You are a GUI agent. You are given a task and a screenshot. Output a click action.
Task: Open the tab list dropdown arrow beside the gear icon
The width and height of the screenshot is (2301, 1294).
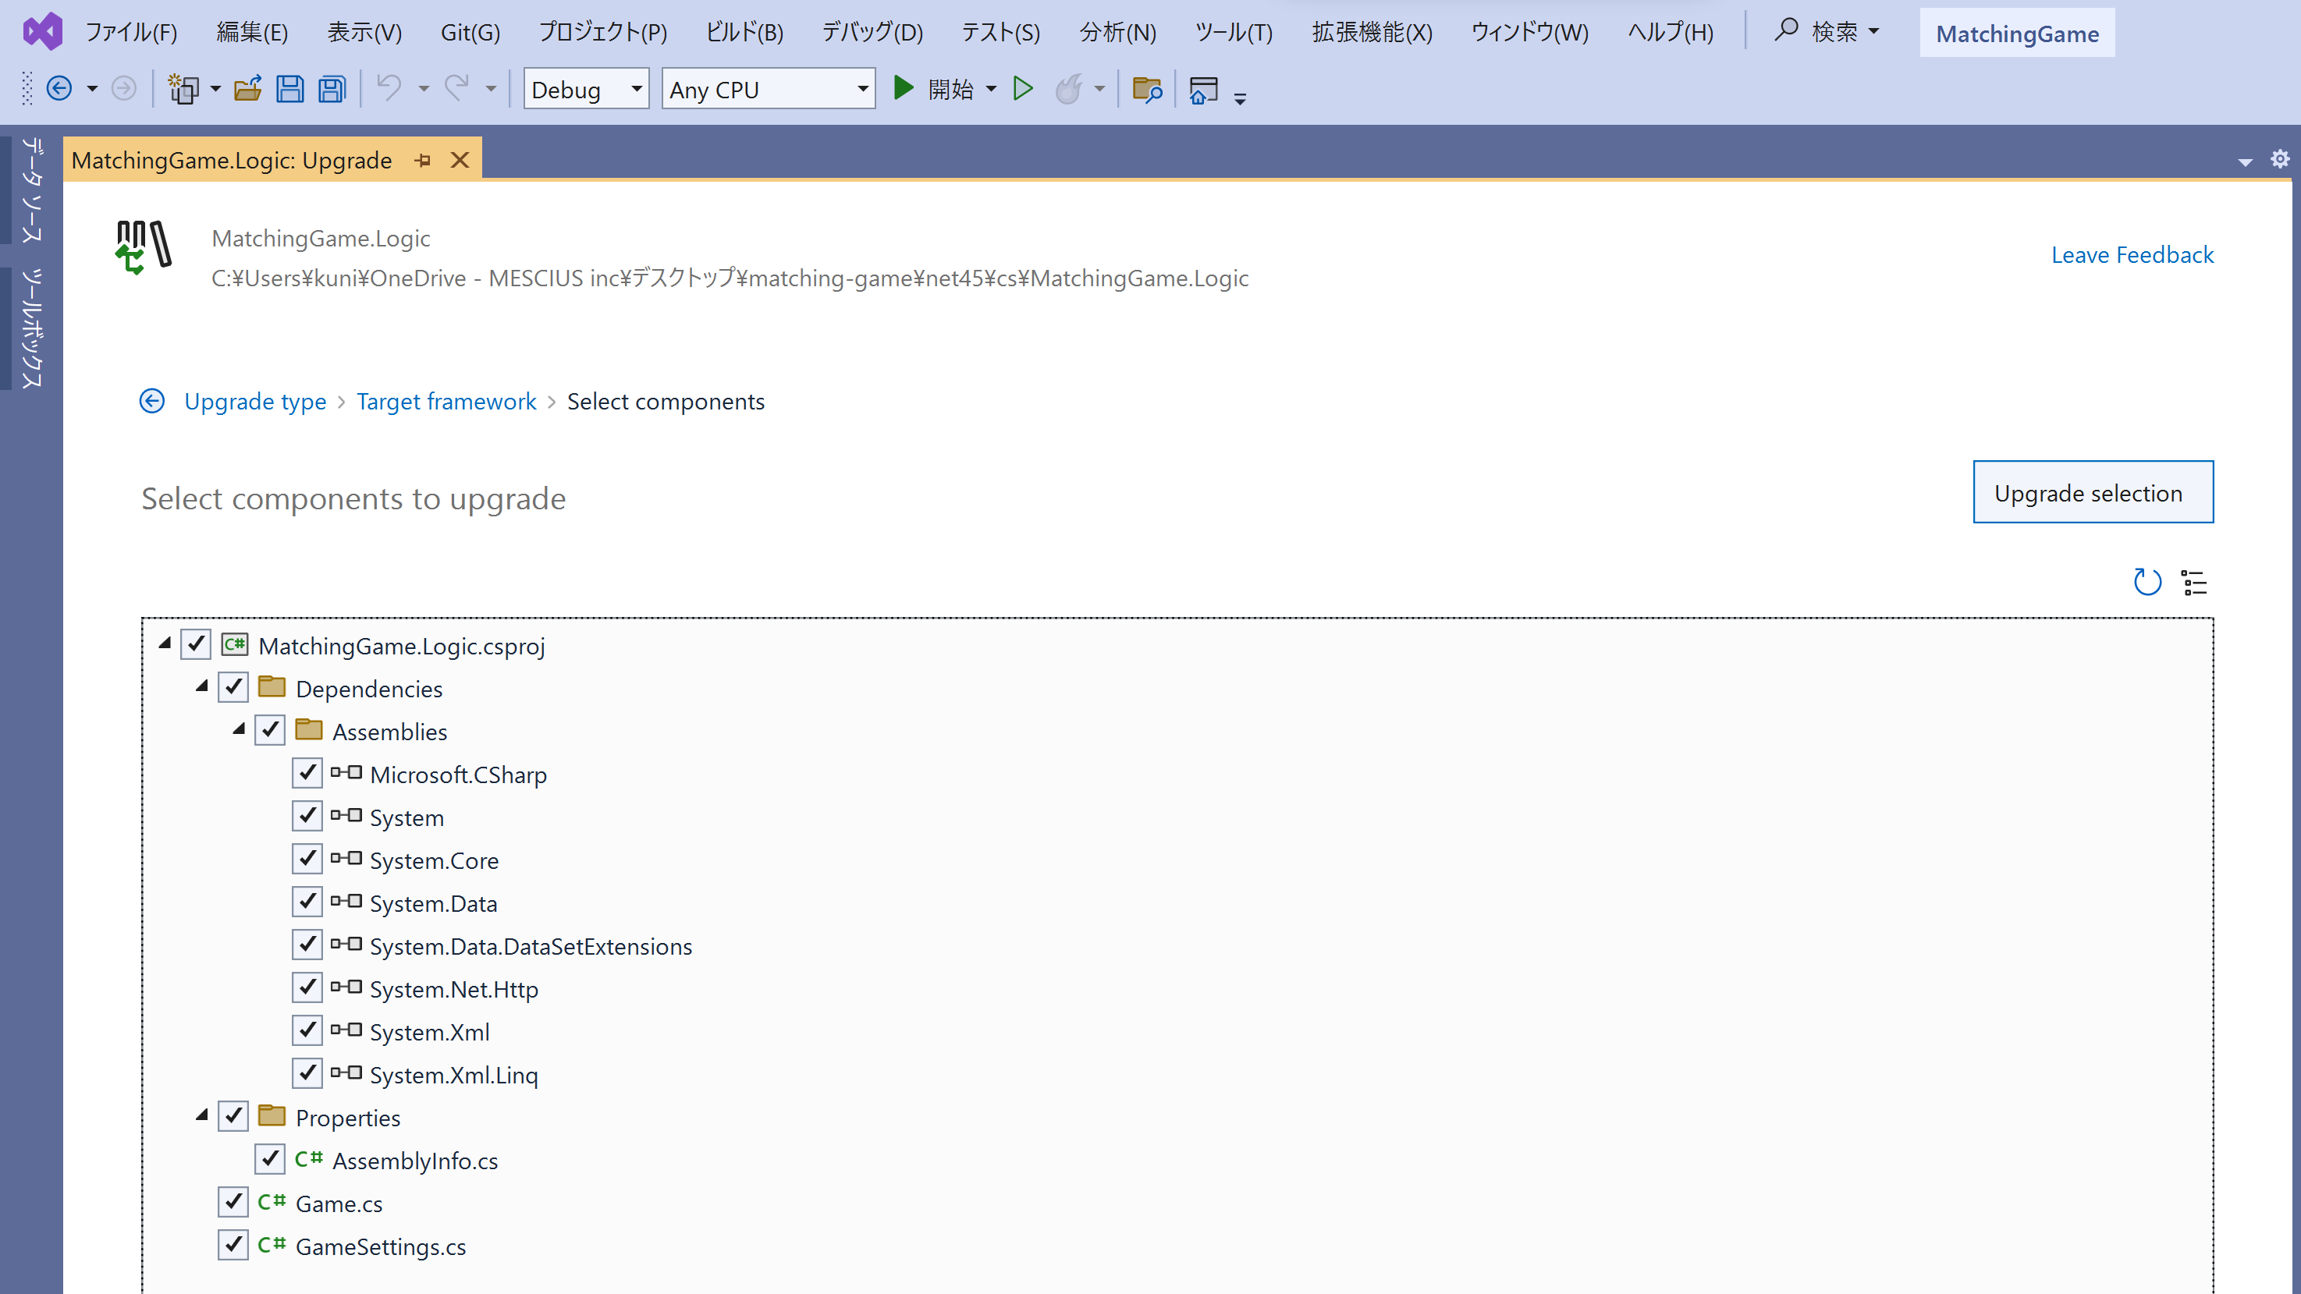(x=2245, y=161)
